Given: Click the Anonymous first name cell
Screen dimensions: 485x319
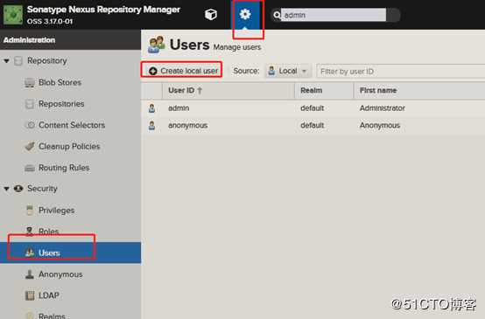Looking at the screenshot, I should click(380, 125).
